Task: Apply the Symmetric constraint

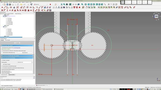Action: 23,10
